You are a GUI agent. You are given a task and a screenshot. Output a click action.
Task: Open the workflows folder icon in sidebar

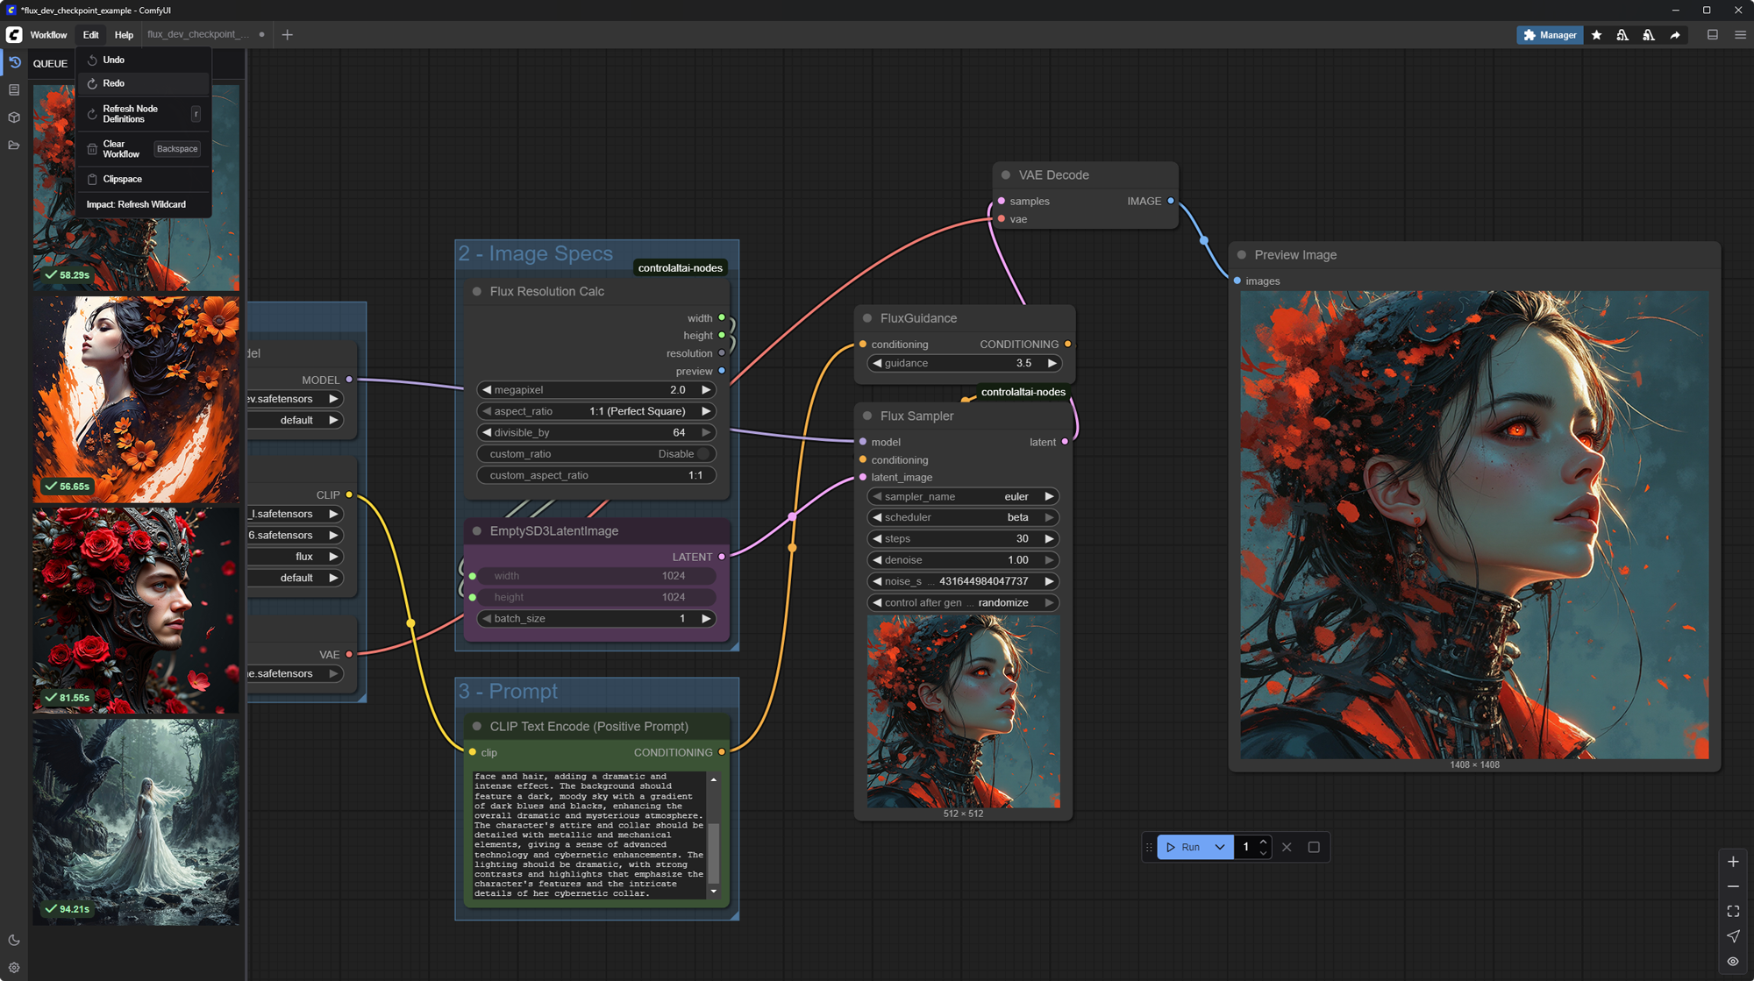click(14, 146)
